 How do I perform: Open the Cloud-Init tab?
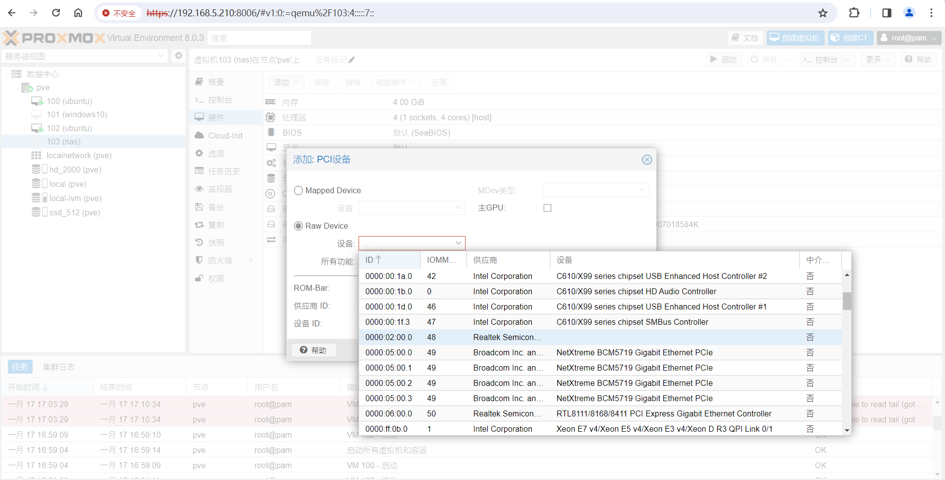point(225,136)
